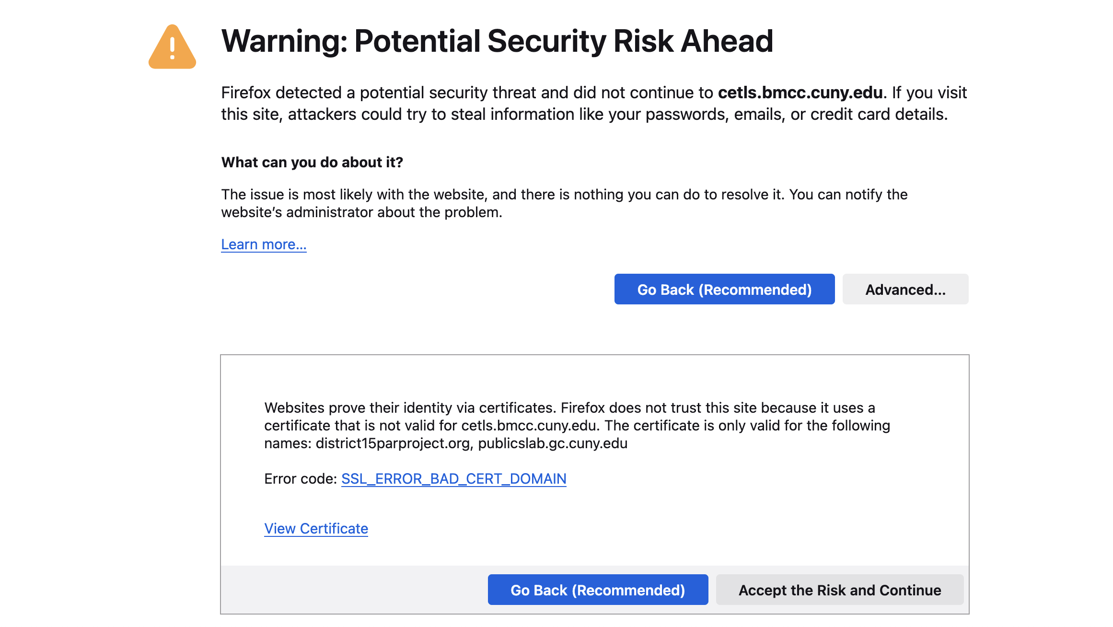Screen dimensions: 1113x627
Task: Open the View Certificate link
Action: pyautogui.click(x=316, y=529)
